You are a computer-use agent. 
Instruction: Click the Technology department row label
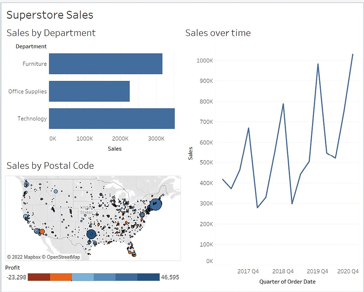[32, 118]
